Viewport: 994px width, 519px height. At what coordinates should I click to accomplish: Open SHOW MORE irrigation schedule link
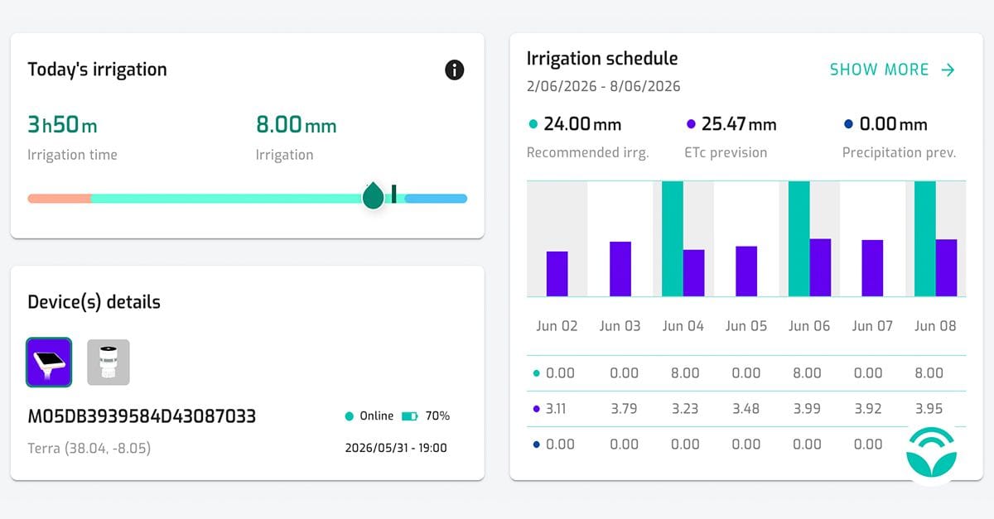[892, 70]
